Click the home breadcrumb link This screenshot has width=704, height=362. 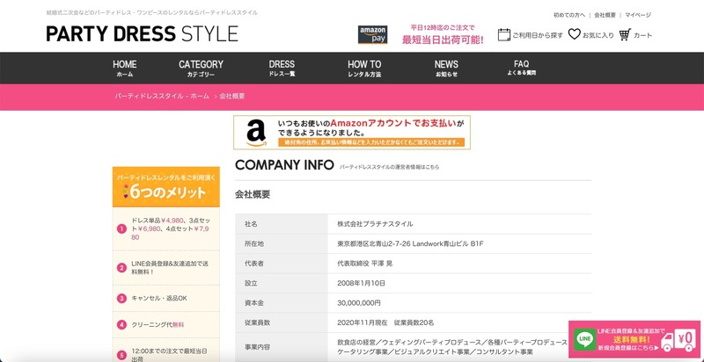click(162, 95)
